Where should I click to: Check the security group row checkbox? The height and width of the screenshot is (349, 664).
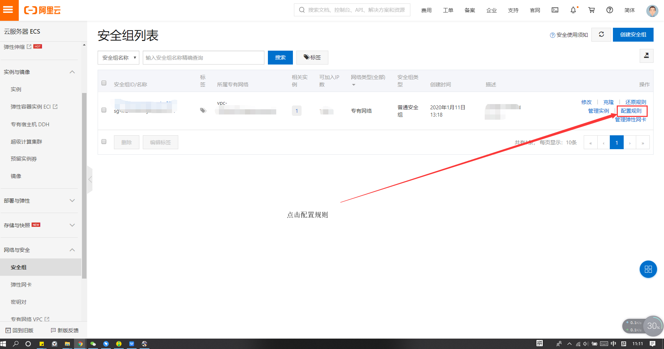pyautogui.click(x=104, y=110)
